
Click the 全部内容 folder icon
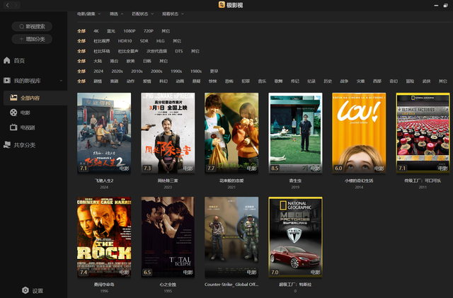coord(13,98)
